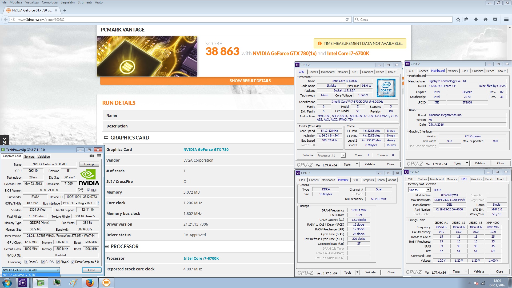Screen dimensions: 512x288
Task: Open Tools dropdown arrow in CPU-Z Mainboard window
Action: tap(467, 163)
